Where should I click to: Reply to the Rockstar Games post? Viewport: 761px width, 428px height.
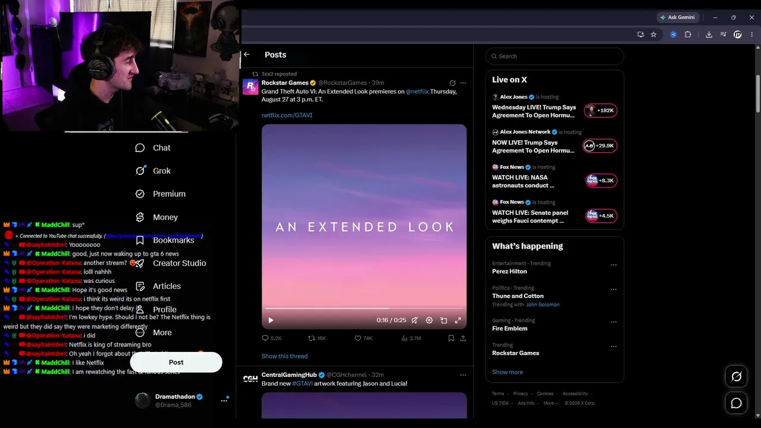point(272,338)
